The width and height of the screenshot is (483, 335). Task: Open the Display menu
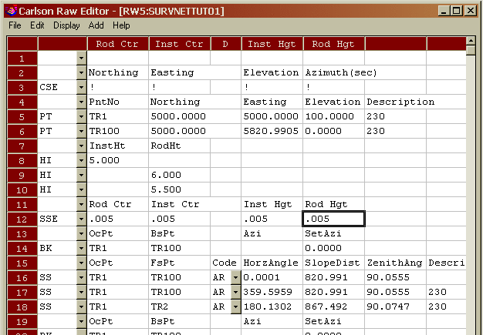point(66,25)
